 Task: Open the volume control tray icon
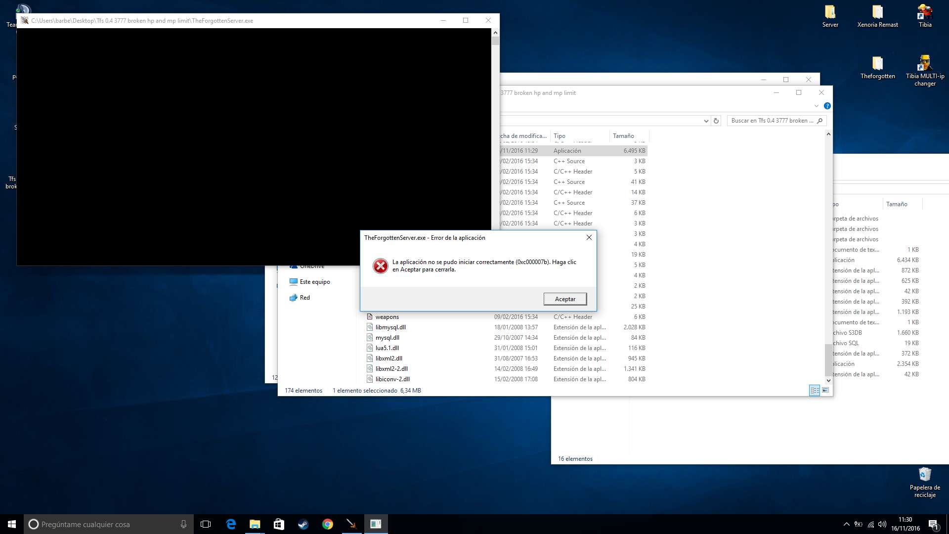click(882, 524)
